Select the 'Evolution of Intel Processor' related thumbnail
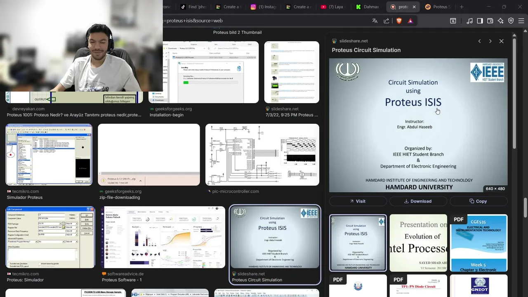 click(x=418, y=243)
